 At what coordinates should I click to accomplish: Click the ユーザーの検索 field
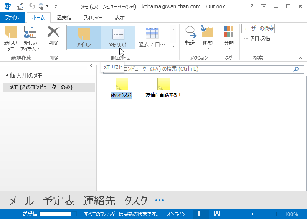click(258, 28)
